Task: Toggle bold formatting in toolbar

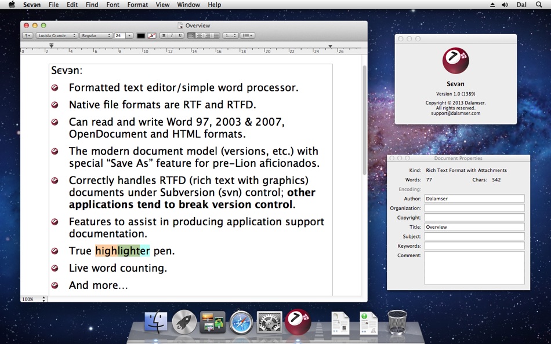Action: 164,35
